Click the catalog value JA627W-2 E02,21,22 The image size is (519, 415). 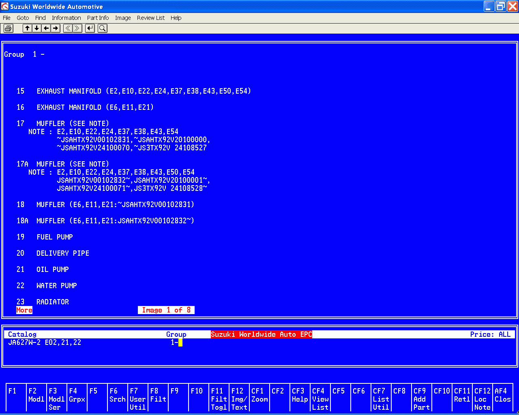(45, 342)
